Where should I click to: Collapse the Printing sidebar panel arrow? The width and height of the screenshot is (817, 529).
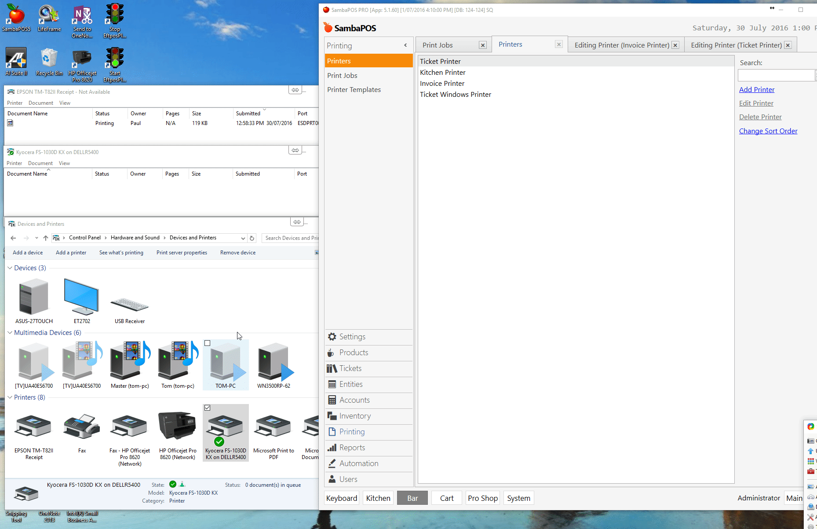click(405, 45)
